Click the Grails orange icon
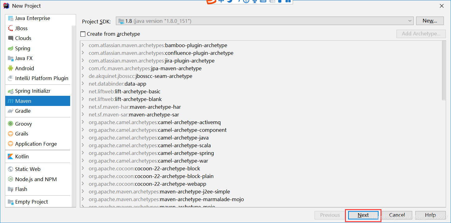 (x=11, y=134)
